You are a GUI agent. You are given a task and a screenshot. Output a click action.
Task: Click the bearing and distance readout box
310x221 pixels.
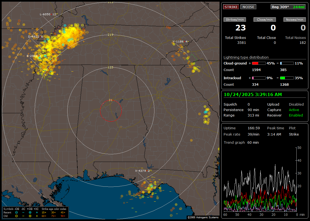(x=288, y=7)
